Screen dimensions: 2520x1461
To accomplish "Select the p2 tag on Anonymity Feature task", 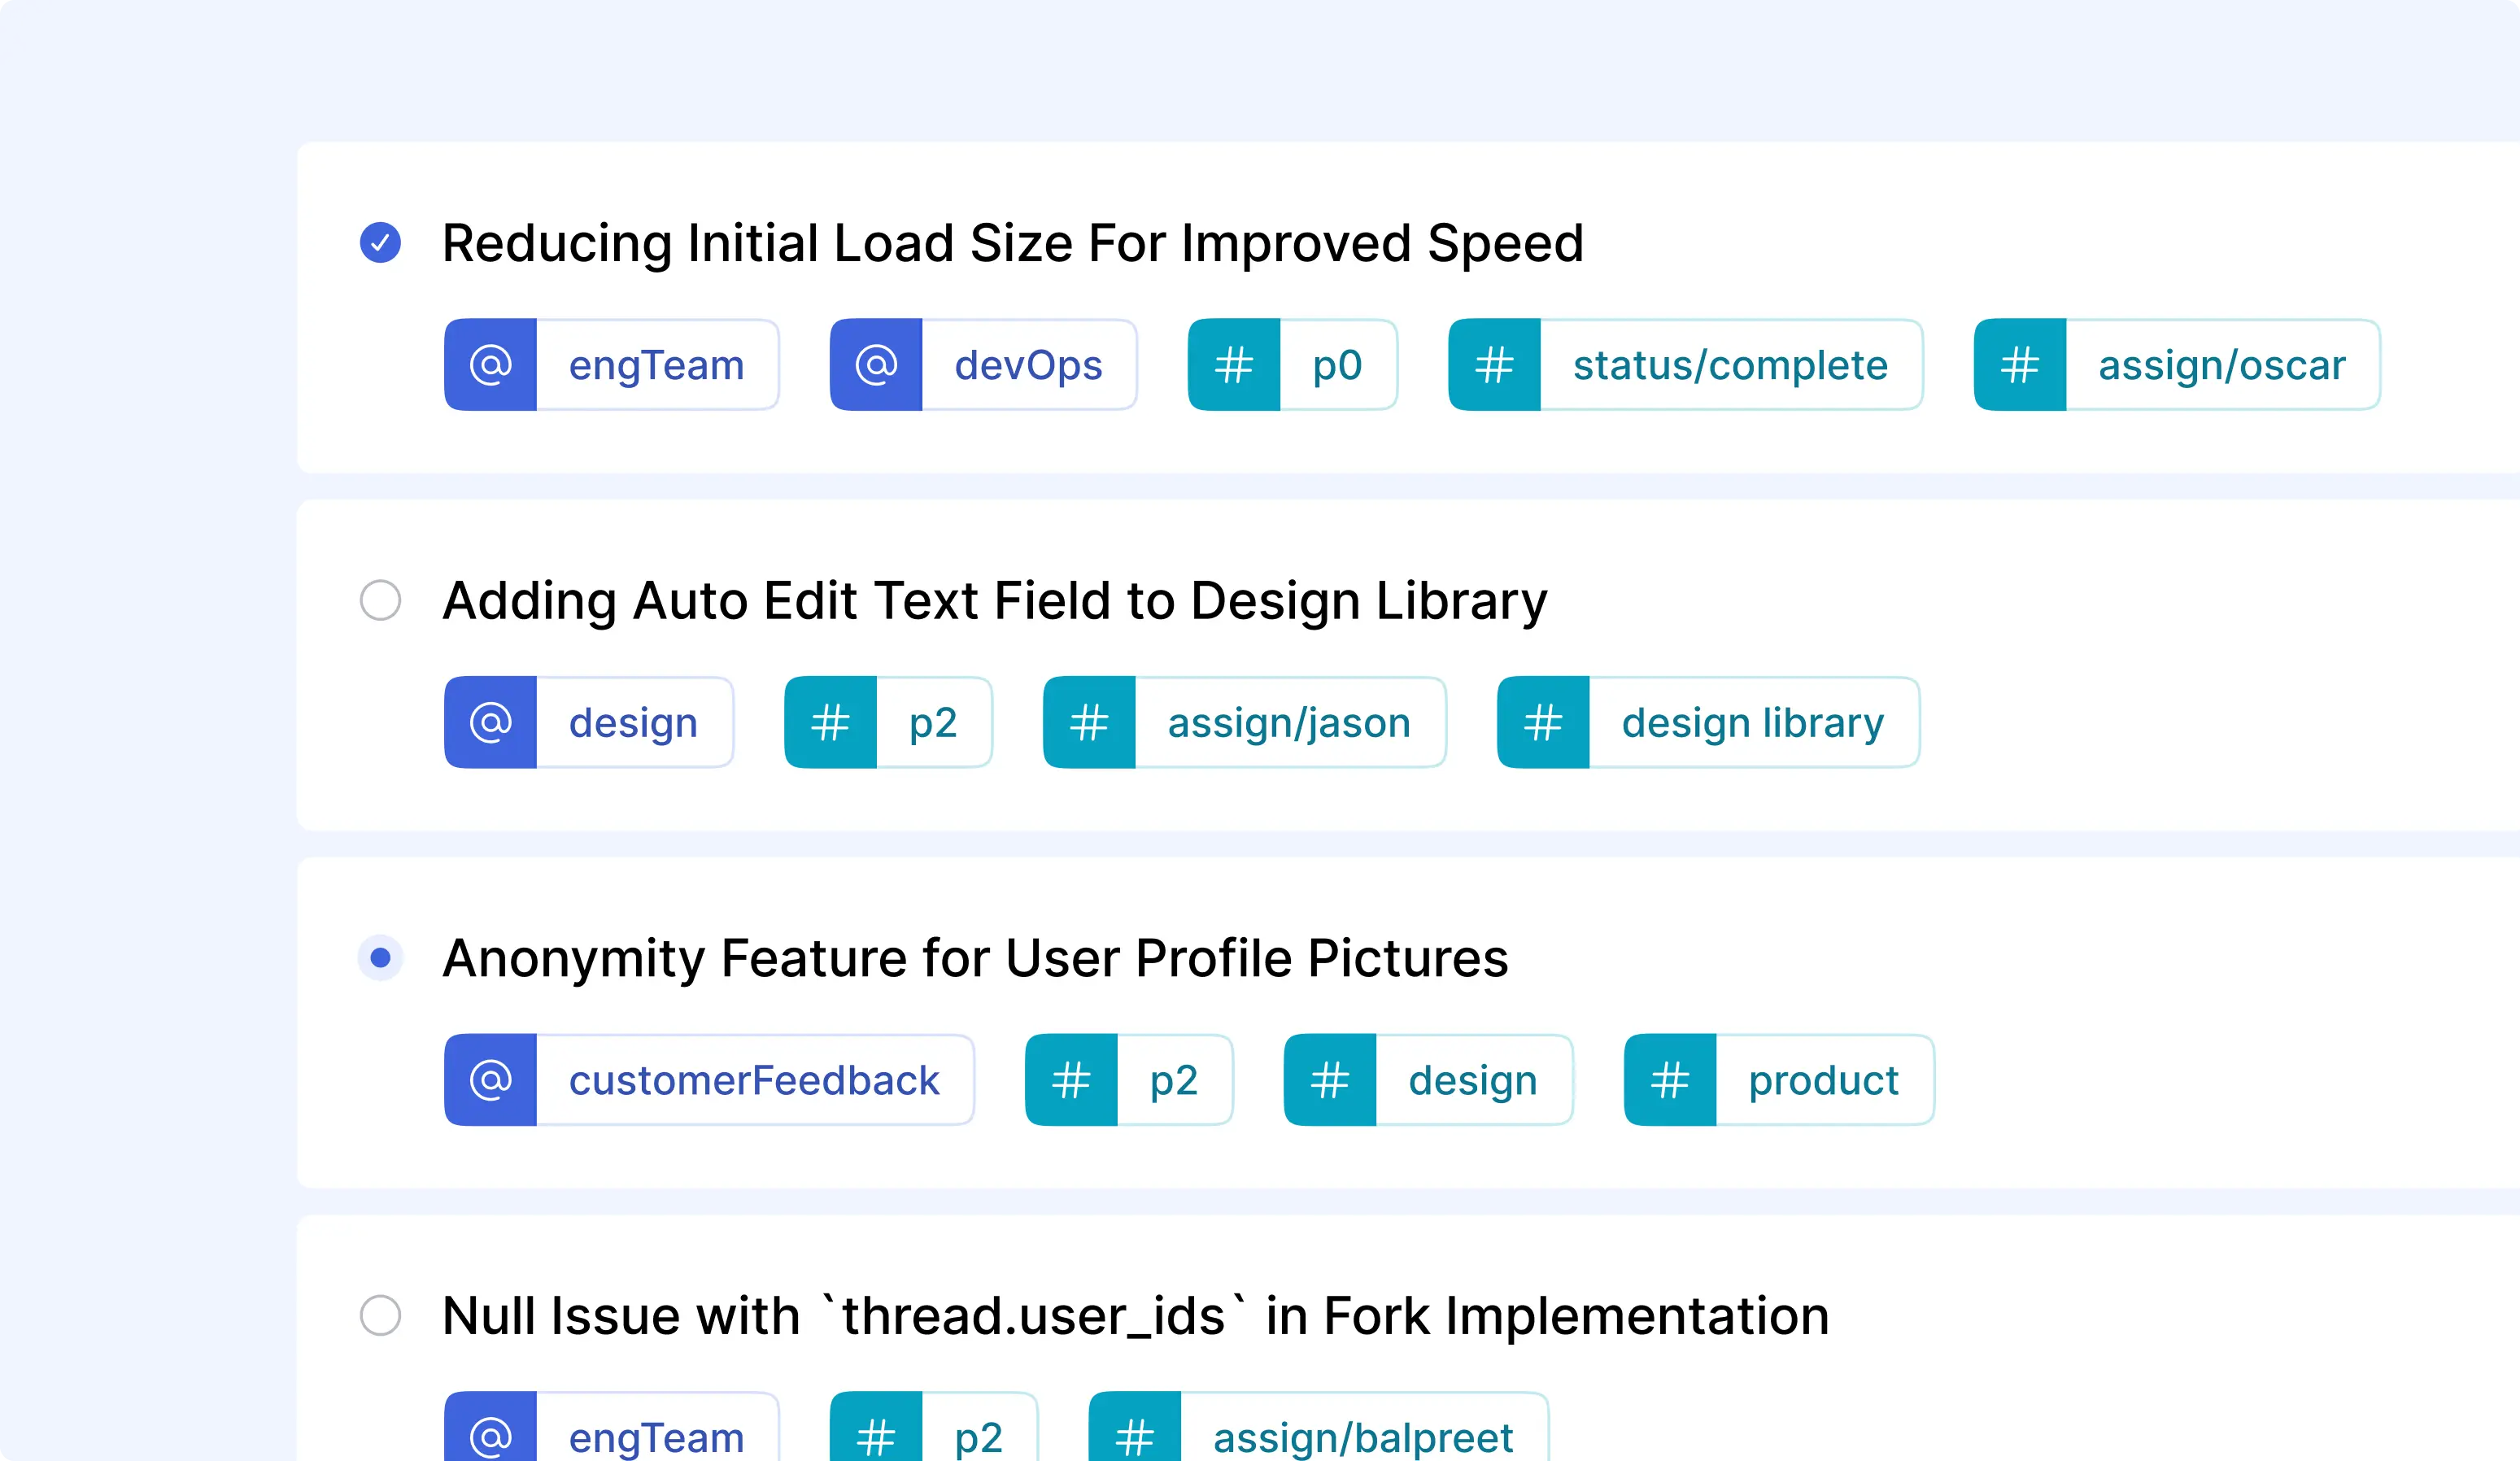I will [x=1127, y=1080].
